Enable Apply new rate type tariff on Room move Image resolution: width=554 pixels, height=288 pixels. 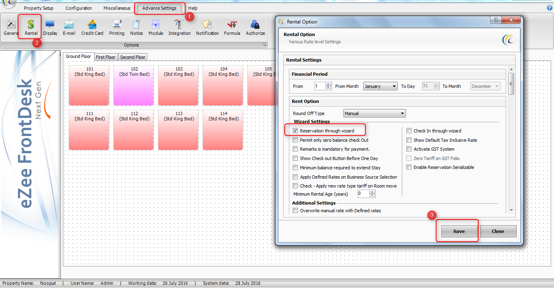coord(295,186)
